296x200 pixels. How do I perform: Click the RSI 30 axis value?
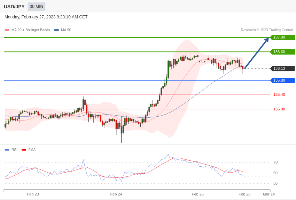pos(275,183)
